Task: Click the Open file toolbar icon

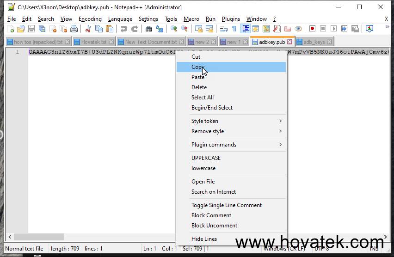Action: pyautogui.click(x=21, y=29)
